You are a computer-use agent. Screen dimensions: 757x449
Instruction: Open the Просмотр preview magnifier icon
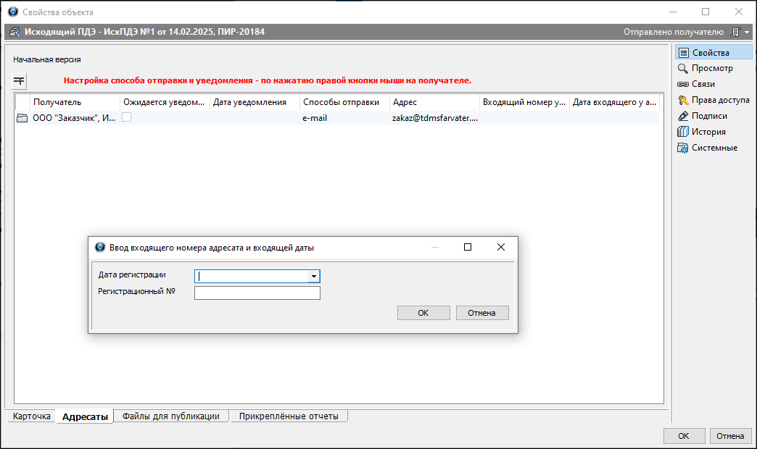683,68
